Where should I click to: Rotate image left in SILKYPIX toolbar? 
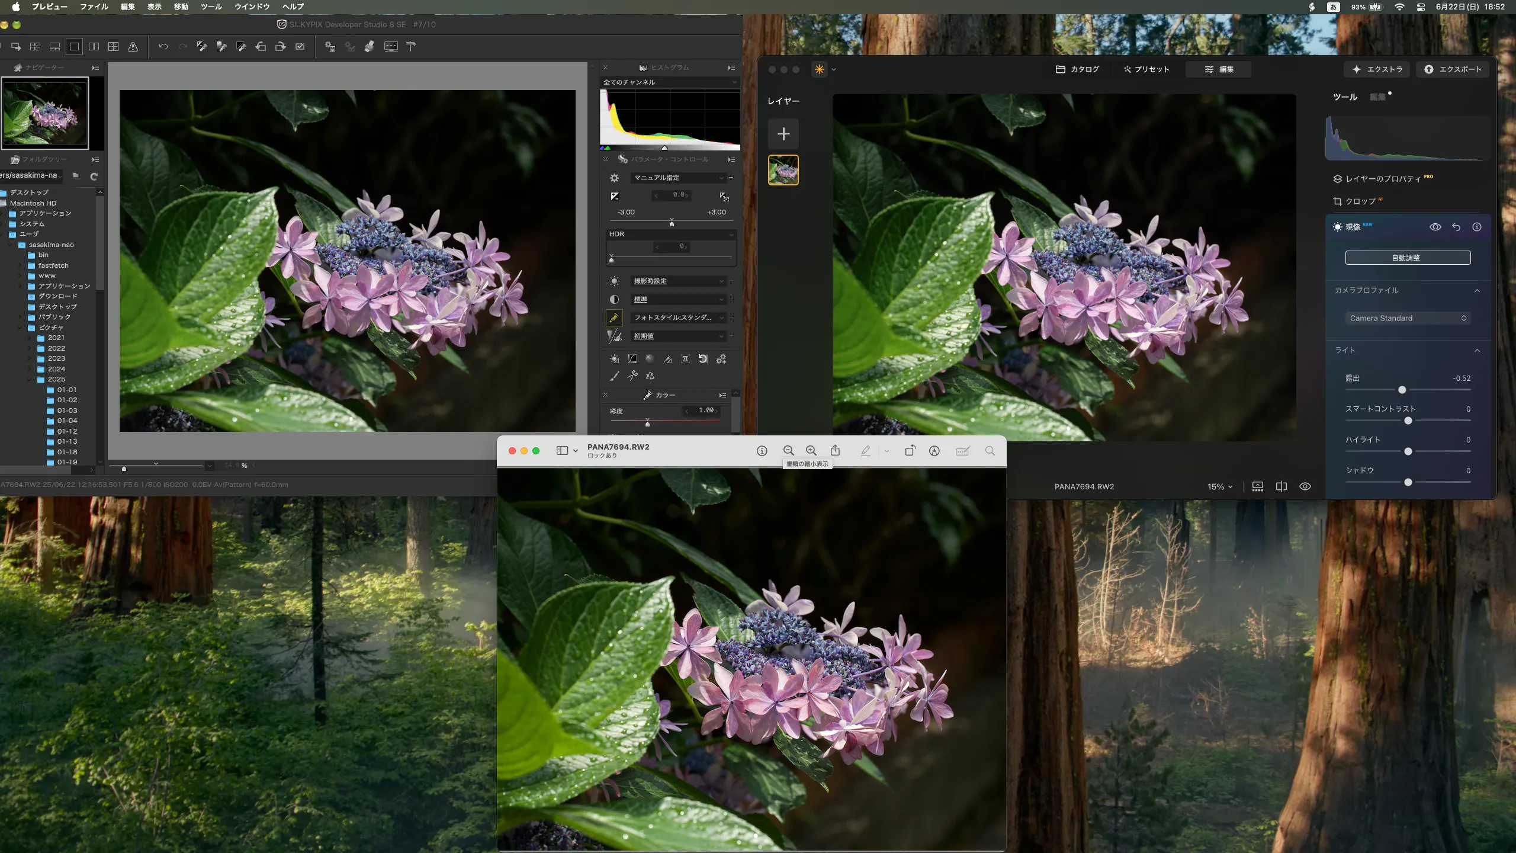click(x=261, y=46)
